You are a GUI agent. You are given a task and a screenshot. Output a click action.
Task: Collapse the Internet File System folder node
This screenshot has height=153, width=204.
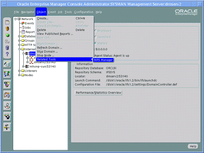(19, 49)
